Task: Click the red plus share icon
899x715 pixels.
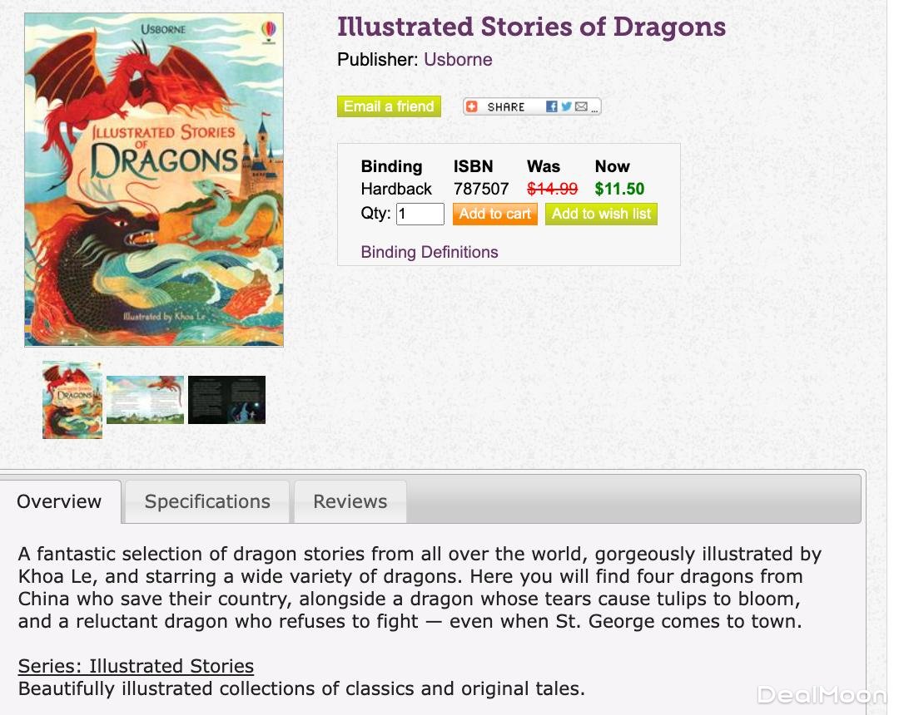Action: [471, 106]
